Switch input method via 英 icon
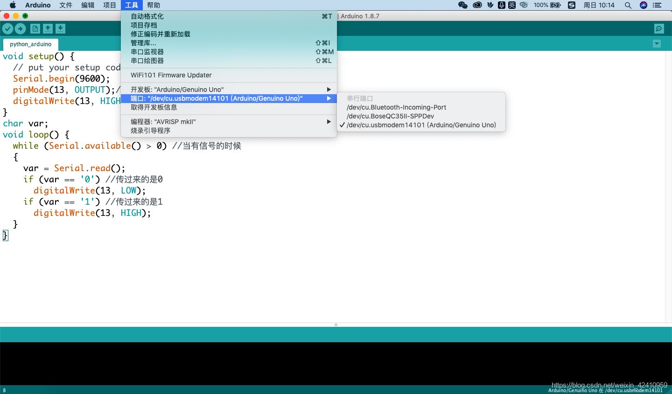 (x=512, y=5)
